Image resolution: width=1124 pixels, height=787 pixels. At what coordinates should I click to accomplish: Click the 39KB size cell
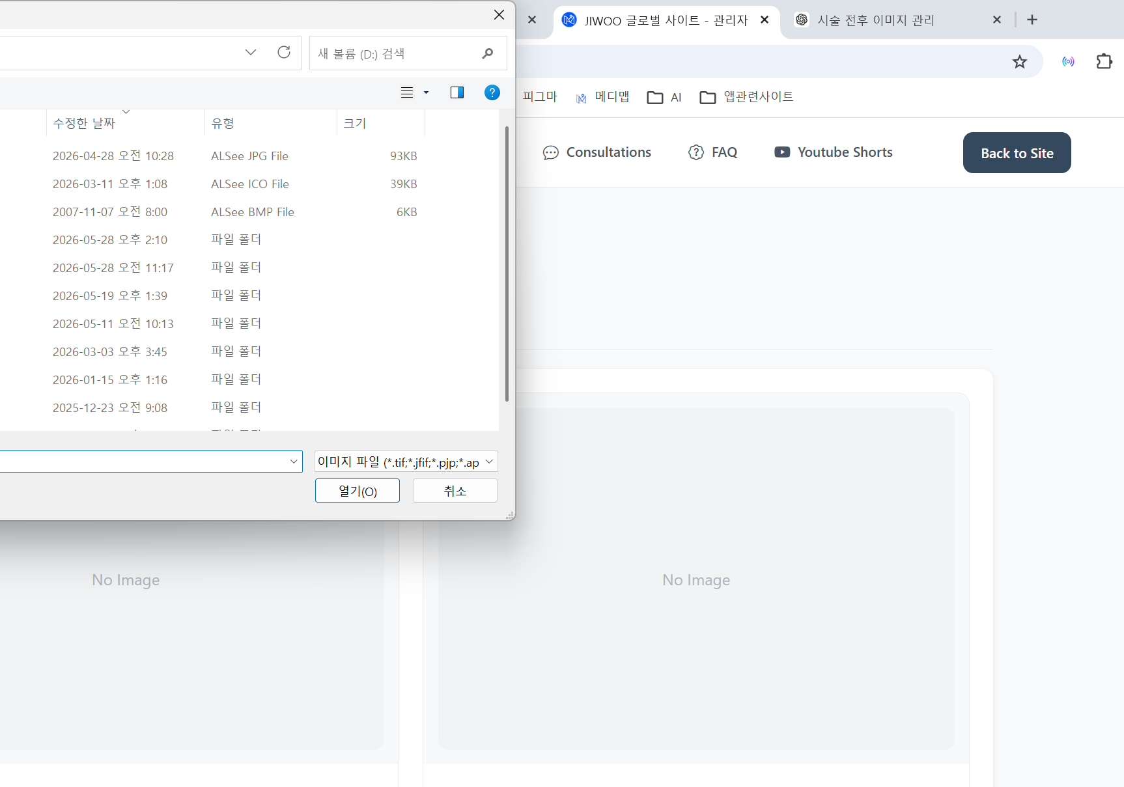pyautogui.click(x=403, y=184)
